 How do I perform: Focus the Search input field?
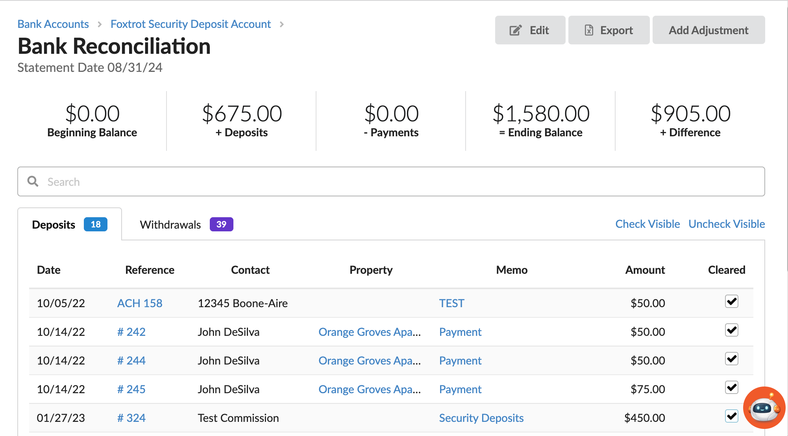click(x=391, y=181)
